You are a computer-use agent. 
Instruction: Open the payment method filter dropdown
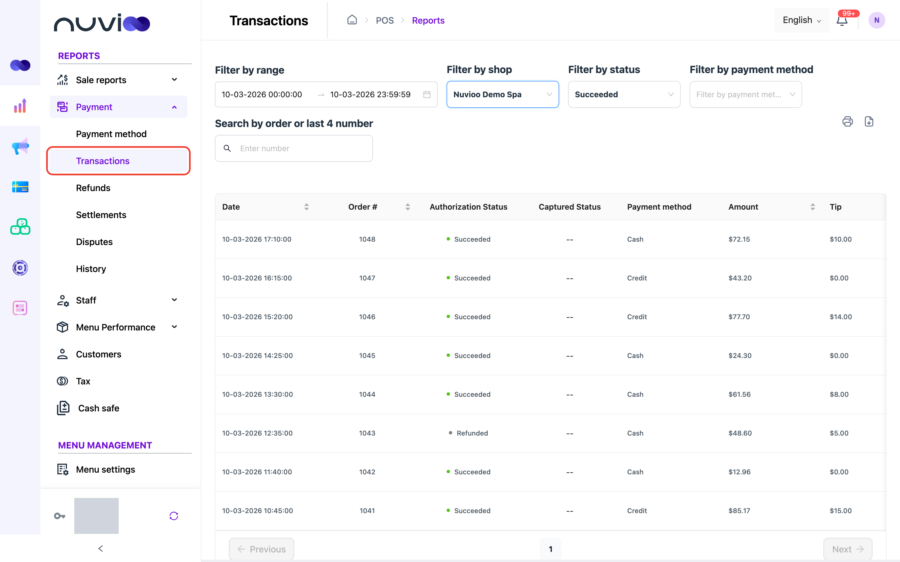pos(745,94)
